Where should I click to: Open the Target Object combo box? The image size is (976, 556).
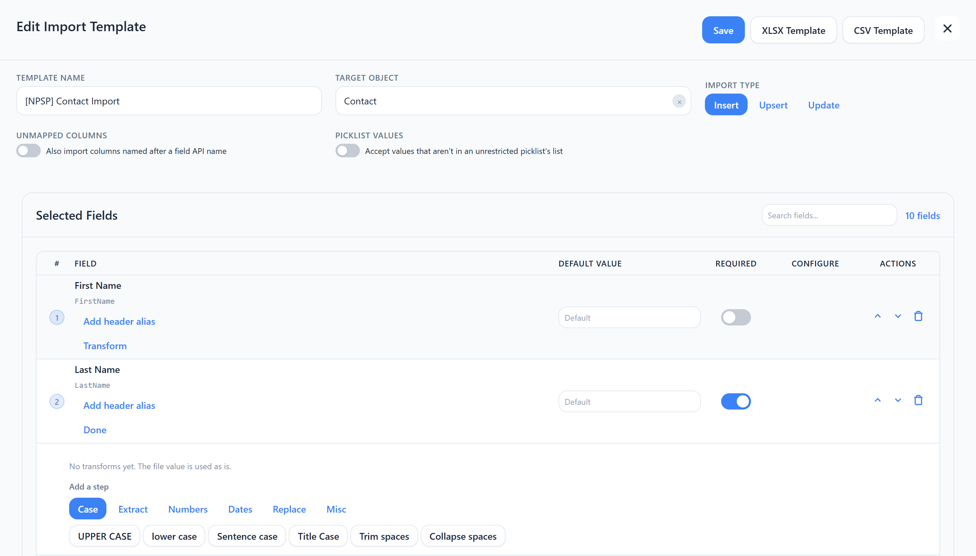[x=513, y=101]
